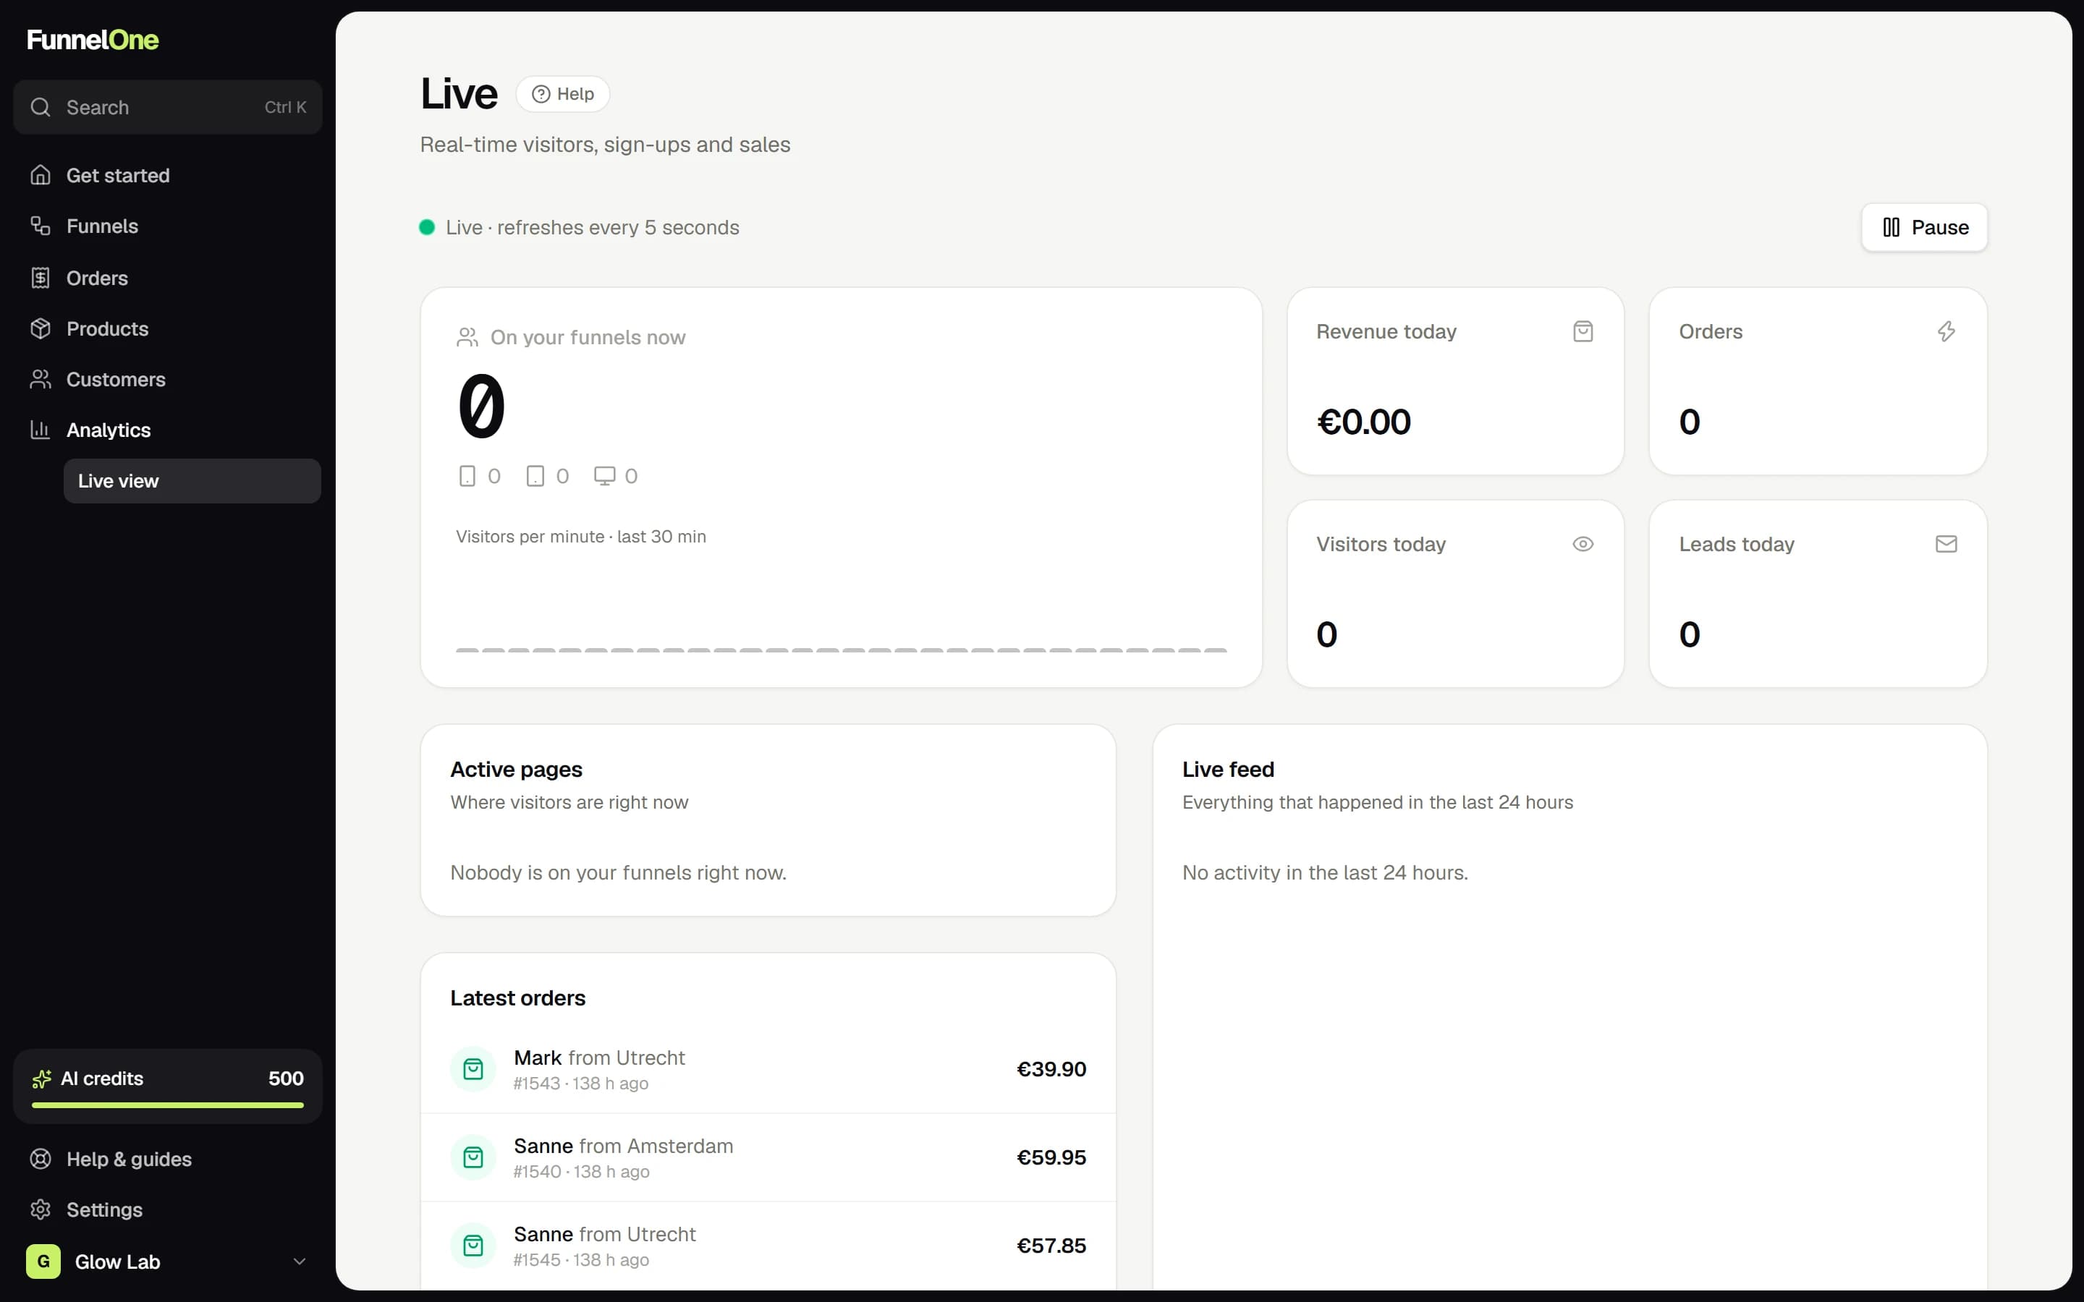Click the desktop device count icon
The image size is (2084, 1302).
tap(604, 476)
